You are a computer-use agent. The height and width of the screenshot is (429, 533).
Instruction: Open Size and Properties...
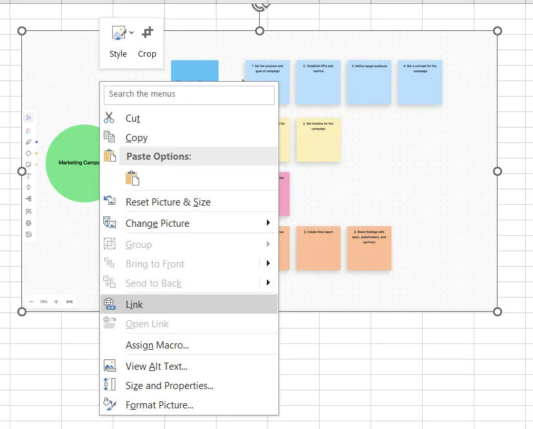point(189,386)
